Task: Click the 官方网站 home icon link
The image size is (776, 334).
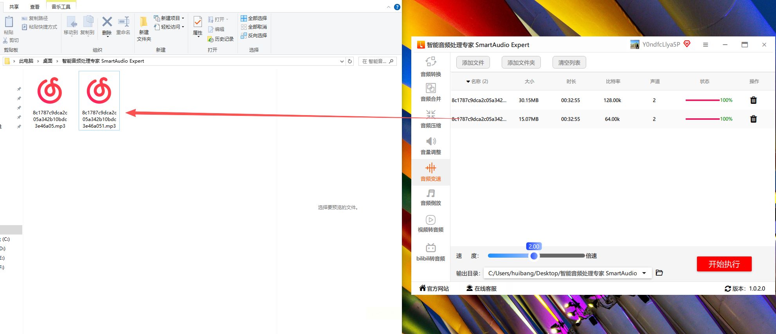Action: 434,289
